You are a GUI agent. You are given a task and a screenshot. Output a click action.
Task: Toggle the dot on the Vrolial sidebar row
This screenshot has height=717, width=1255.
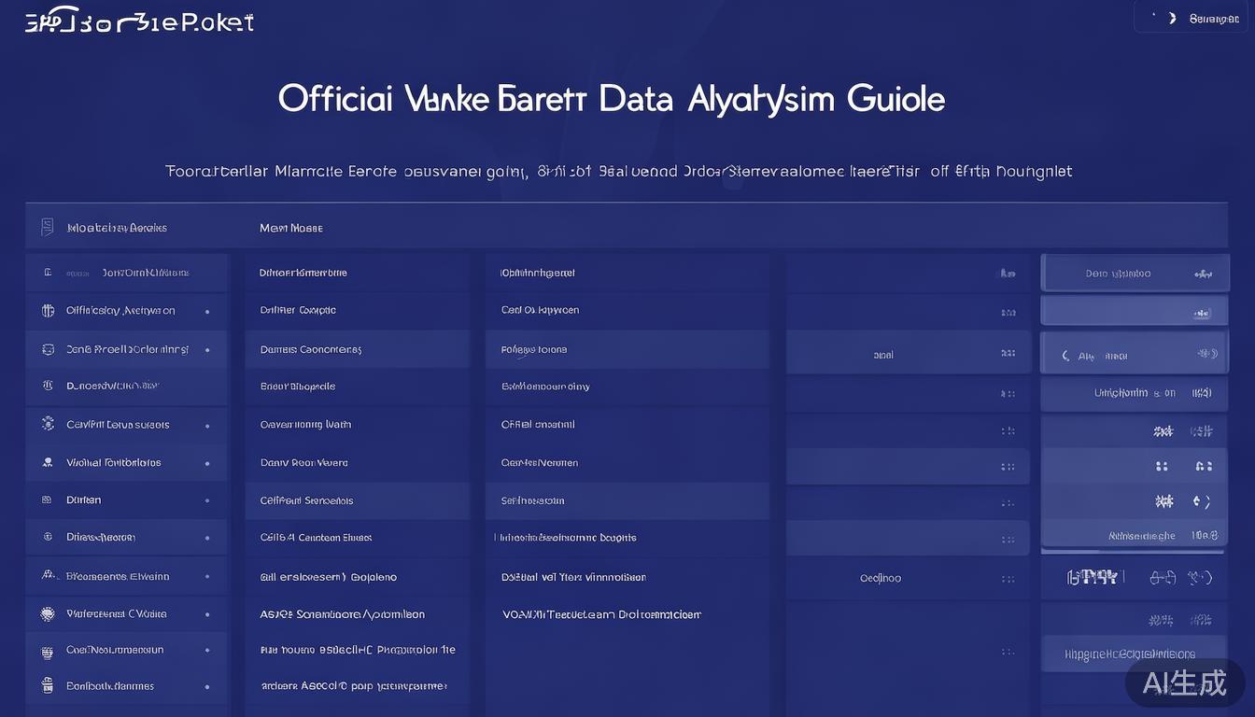tap(206, 463)
